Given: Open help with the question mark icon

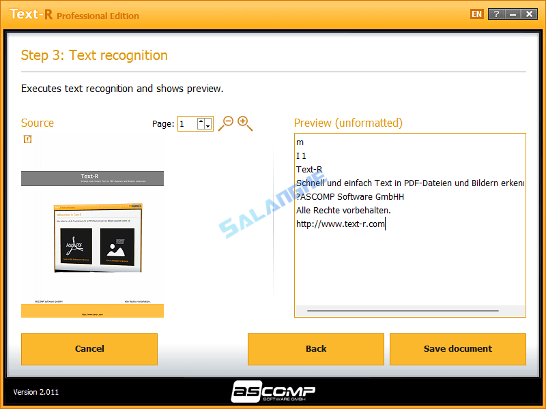Looking at the screenshot, I should coord(495,14).
